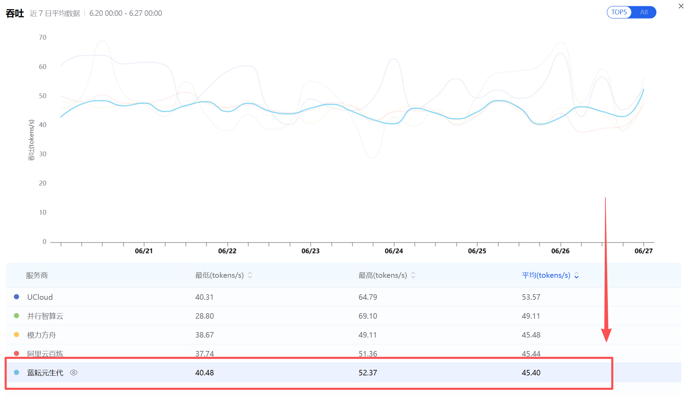The height and width of the screenshot is (396, 691).
Task: Click the 06/22 axis date label
Action: pos(227,251)
